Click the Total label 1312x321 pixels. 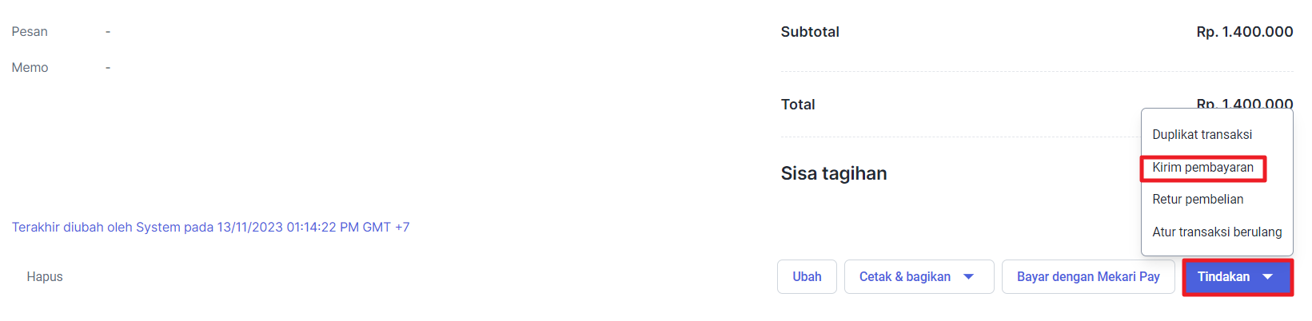click(x=798, y=105)
